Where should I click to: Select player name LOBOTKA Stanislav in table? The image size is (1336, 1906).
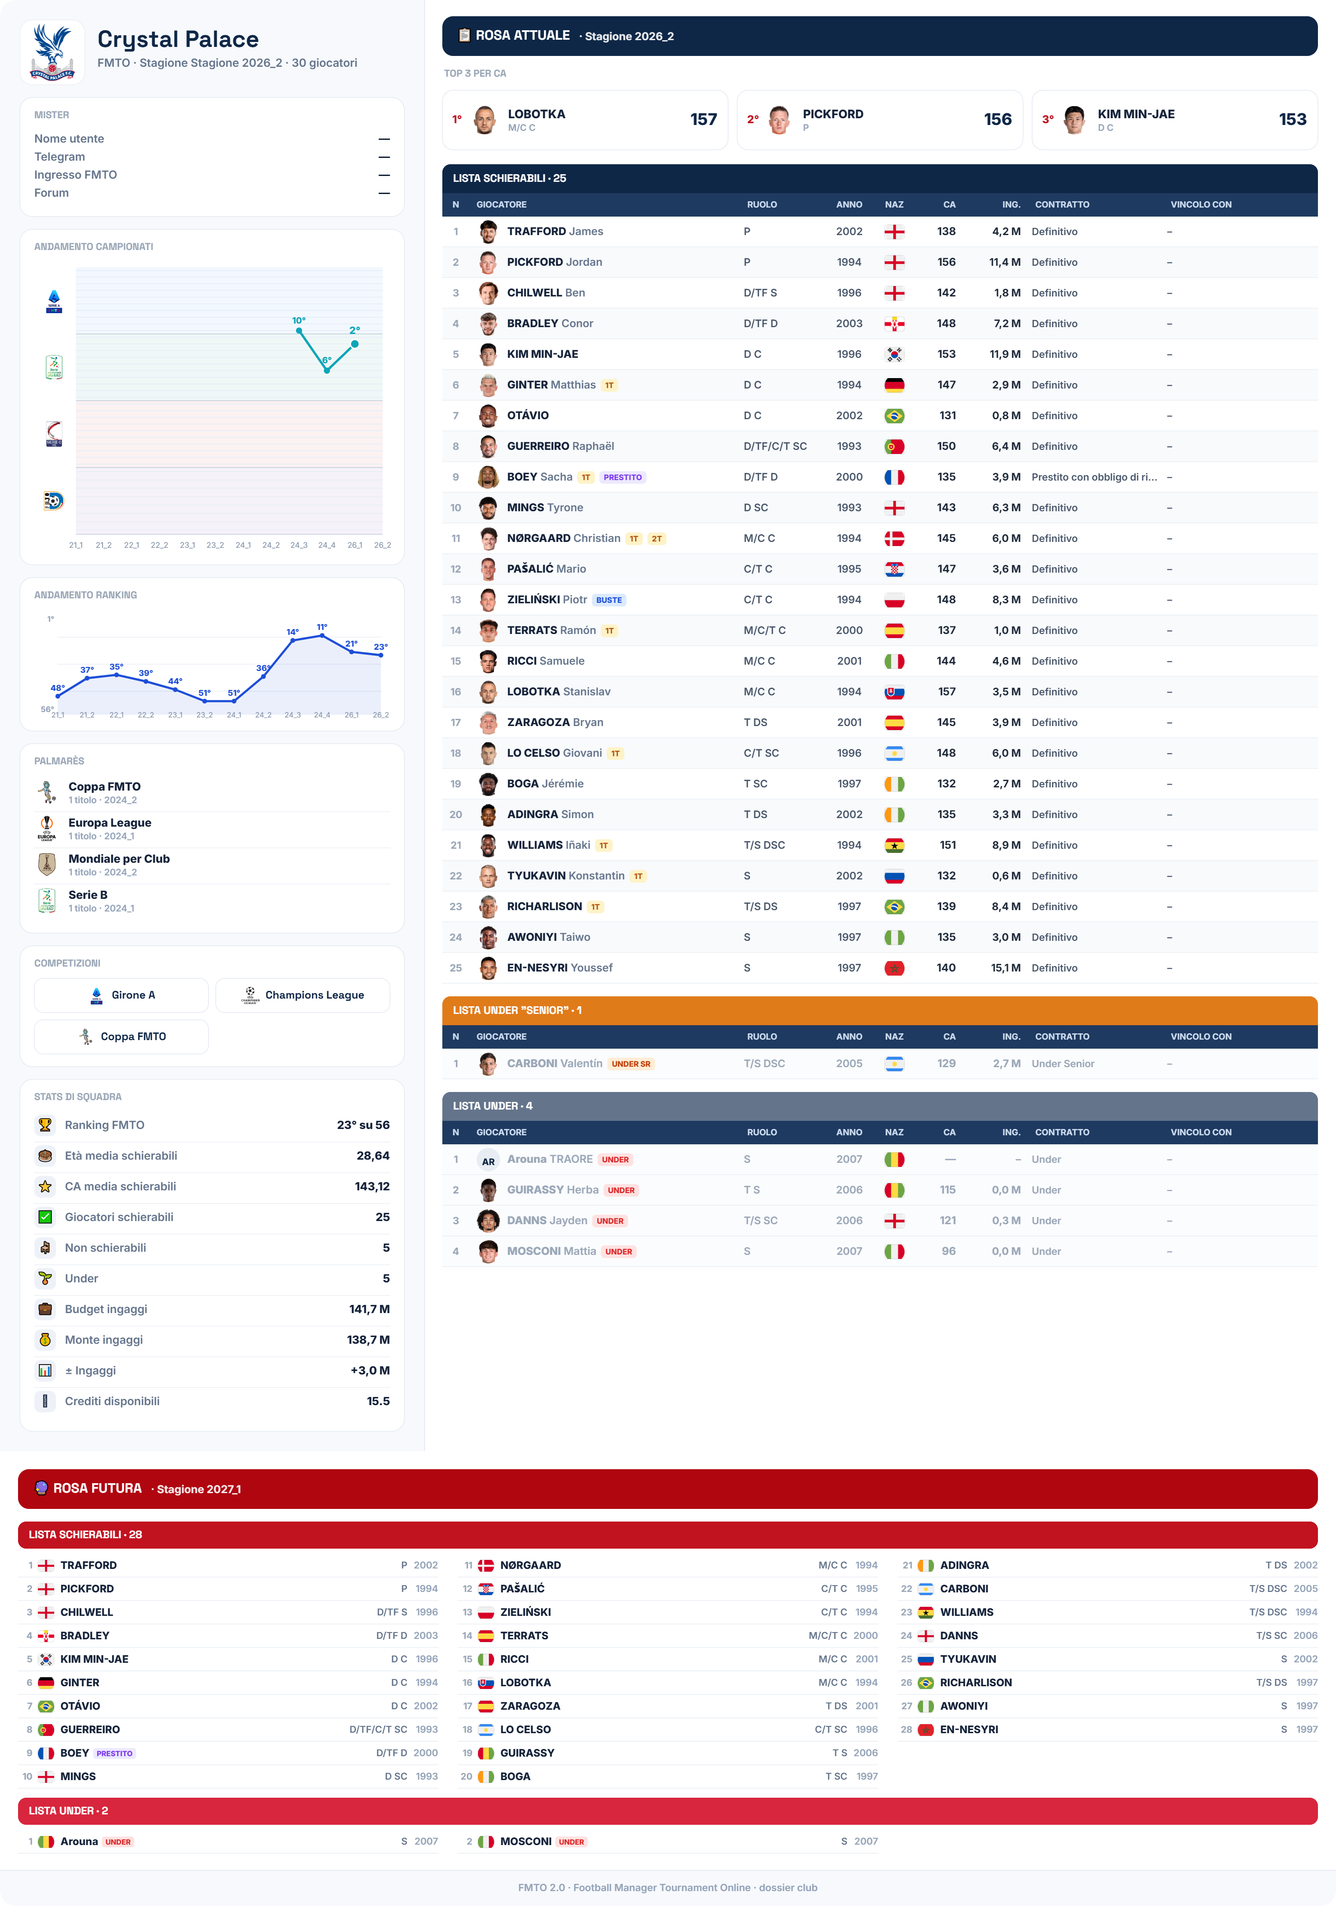pos(559,691)
